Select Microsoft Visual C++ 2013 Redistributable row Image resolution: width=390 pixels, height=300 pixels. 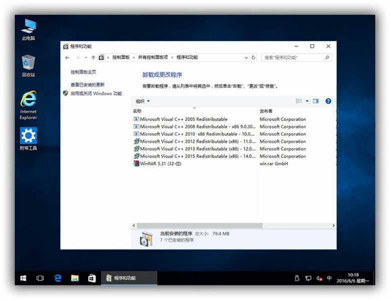194,149
